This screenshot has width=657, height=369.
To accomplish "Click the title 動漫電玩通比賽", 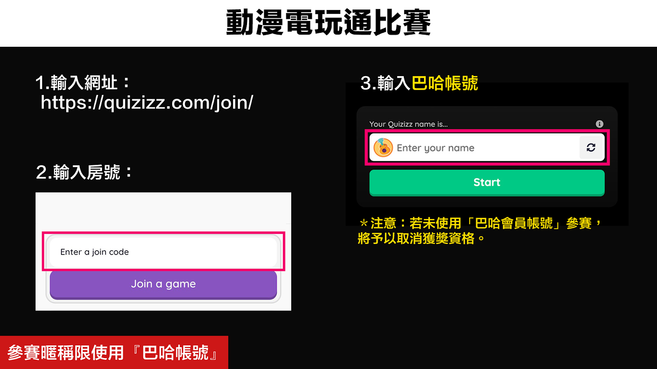I will pyautogui.click(x=328, y=23).
